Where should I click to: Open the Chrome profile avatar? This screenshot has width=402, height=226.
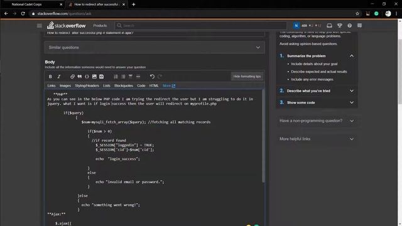pyautogui.click(x=388, y=14)
